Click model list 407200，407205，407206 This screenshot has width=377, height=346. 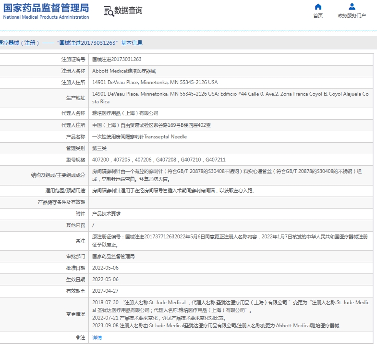(158, 160)
